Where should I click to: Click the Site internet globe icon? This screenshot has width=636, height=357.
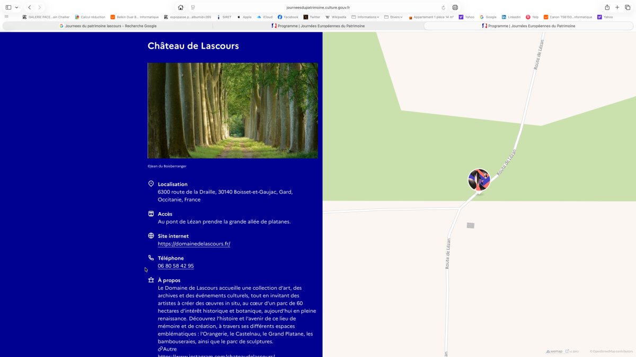pyautogui.click(x=151, y=236)
